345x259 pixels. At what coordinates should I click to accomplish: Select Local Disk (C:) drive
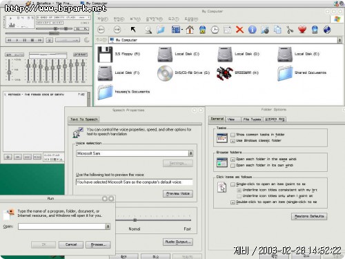[165, 55]
